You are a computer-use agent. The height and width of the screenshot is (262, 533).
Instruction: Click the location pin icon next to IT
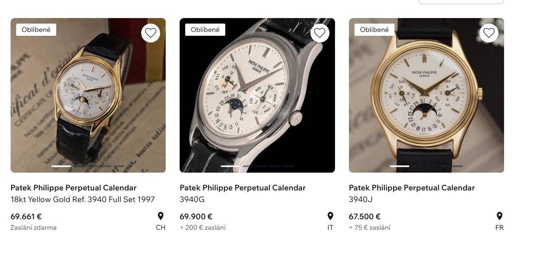point(330,216)
